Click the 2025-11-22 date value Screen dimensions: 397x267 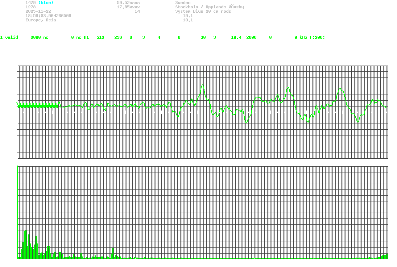[38, 11]
